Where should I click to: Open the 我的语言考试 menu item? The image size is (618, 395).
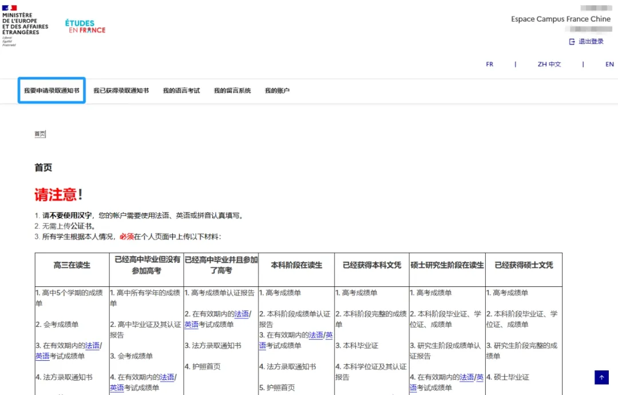[183, 90]
